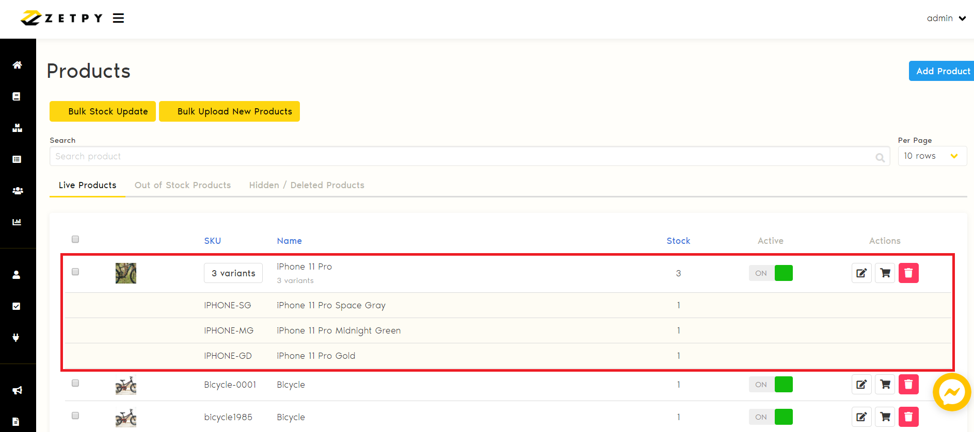Open the Messenger chat bubble
The width and height of the screenshot is (974, 432).
(951, 392)
